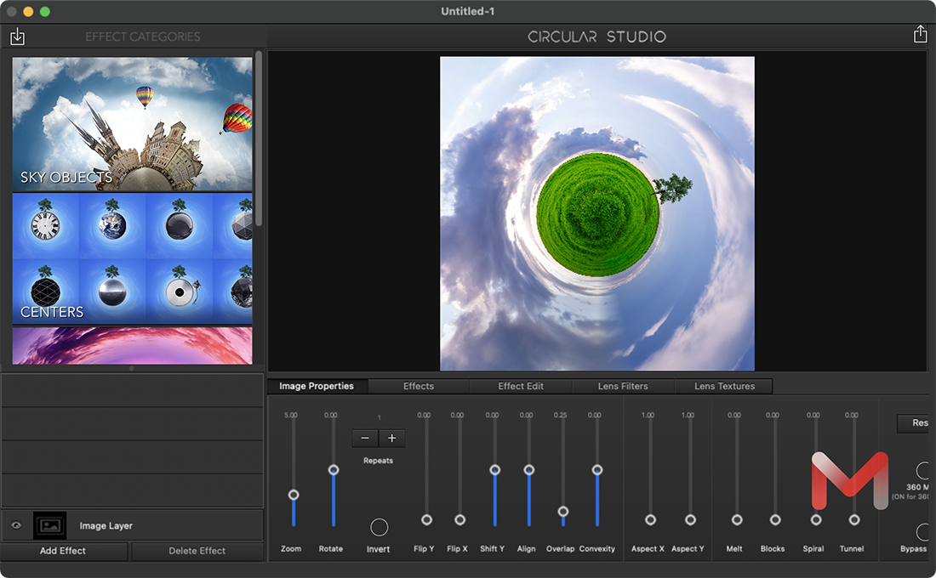The height and width of the screenshot is (578, 936).
Task: Click the Shift Y slider handle
Action: (x=495, y=470)
